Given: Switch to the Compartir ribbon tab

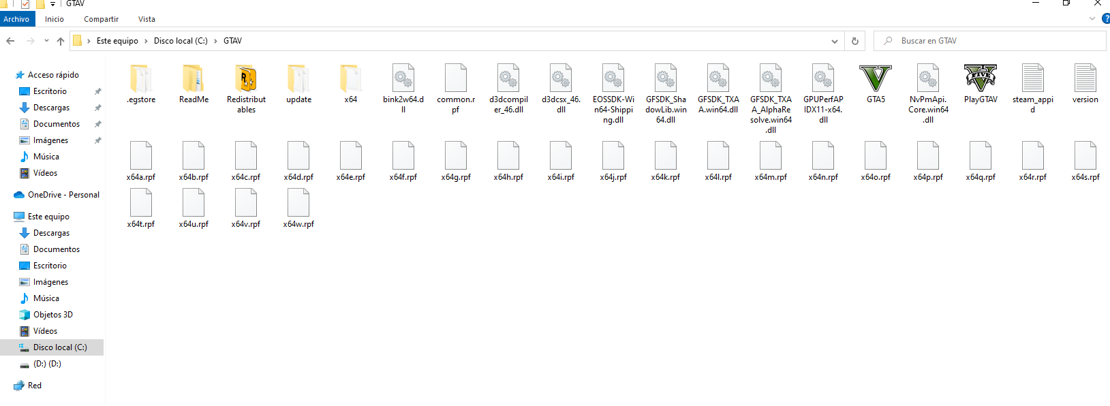Looking at the screenshot, I should 101,19.
